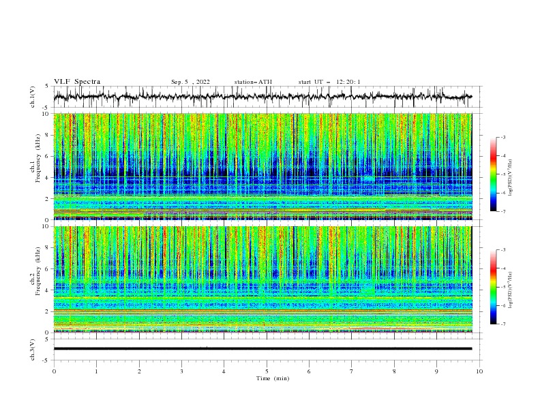Click the 'start UT = 12:20:1' text
540x417 pixels.
click(329, 82)
